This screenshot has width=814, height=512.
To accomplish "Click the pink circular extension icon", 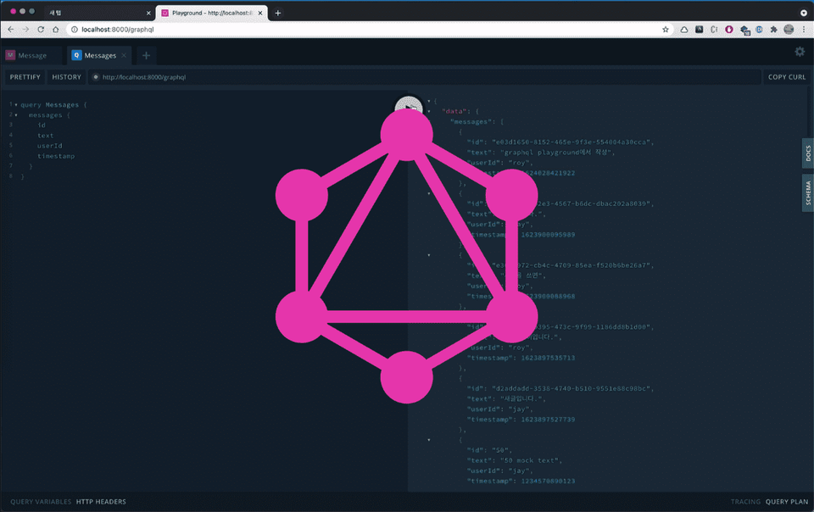I will point(729,30).
